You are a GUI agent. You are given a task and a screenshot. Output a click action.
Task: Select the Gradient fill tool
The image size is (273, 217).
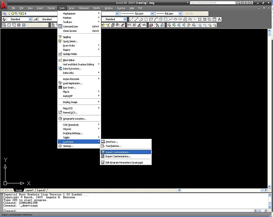(205, 19)
